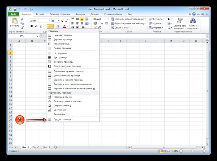Image resolution: width=217 pixels, height=161 pixels.
Task: Choose Сетка по границе рисунка option
Action: pos(73,101)
